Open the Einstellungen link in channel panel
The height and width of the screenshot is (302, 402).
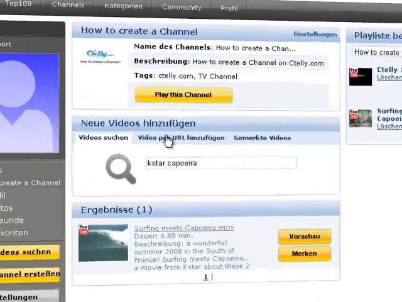click(315, 35)
